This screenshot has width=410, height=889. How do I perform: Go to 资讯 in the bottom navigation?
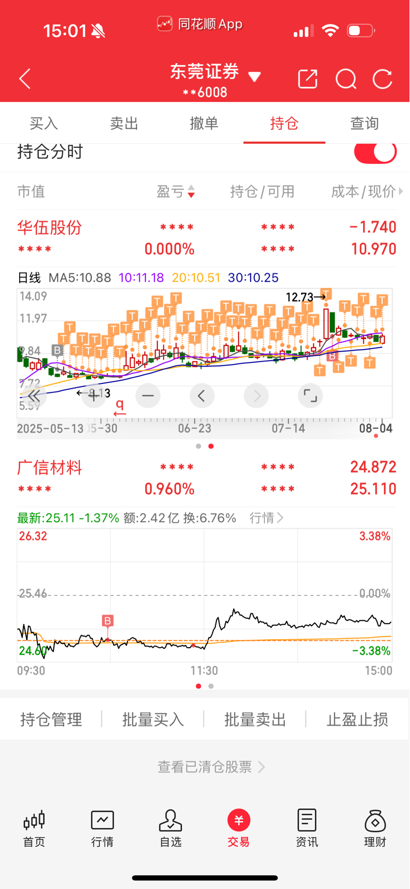point(307,828)
